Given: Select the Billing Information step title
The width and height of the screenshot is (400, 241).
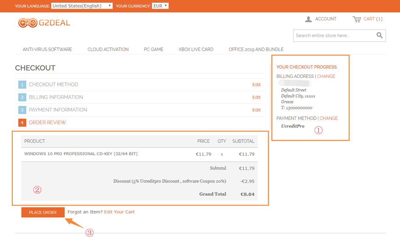Looking at the screenshot, I should (x=56, y=97).
